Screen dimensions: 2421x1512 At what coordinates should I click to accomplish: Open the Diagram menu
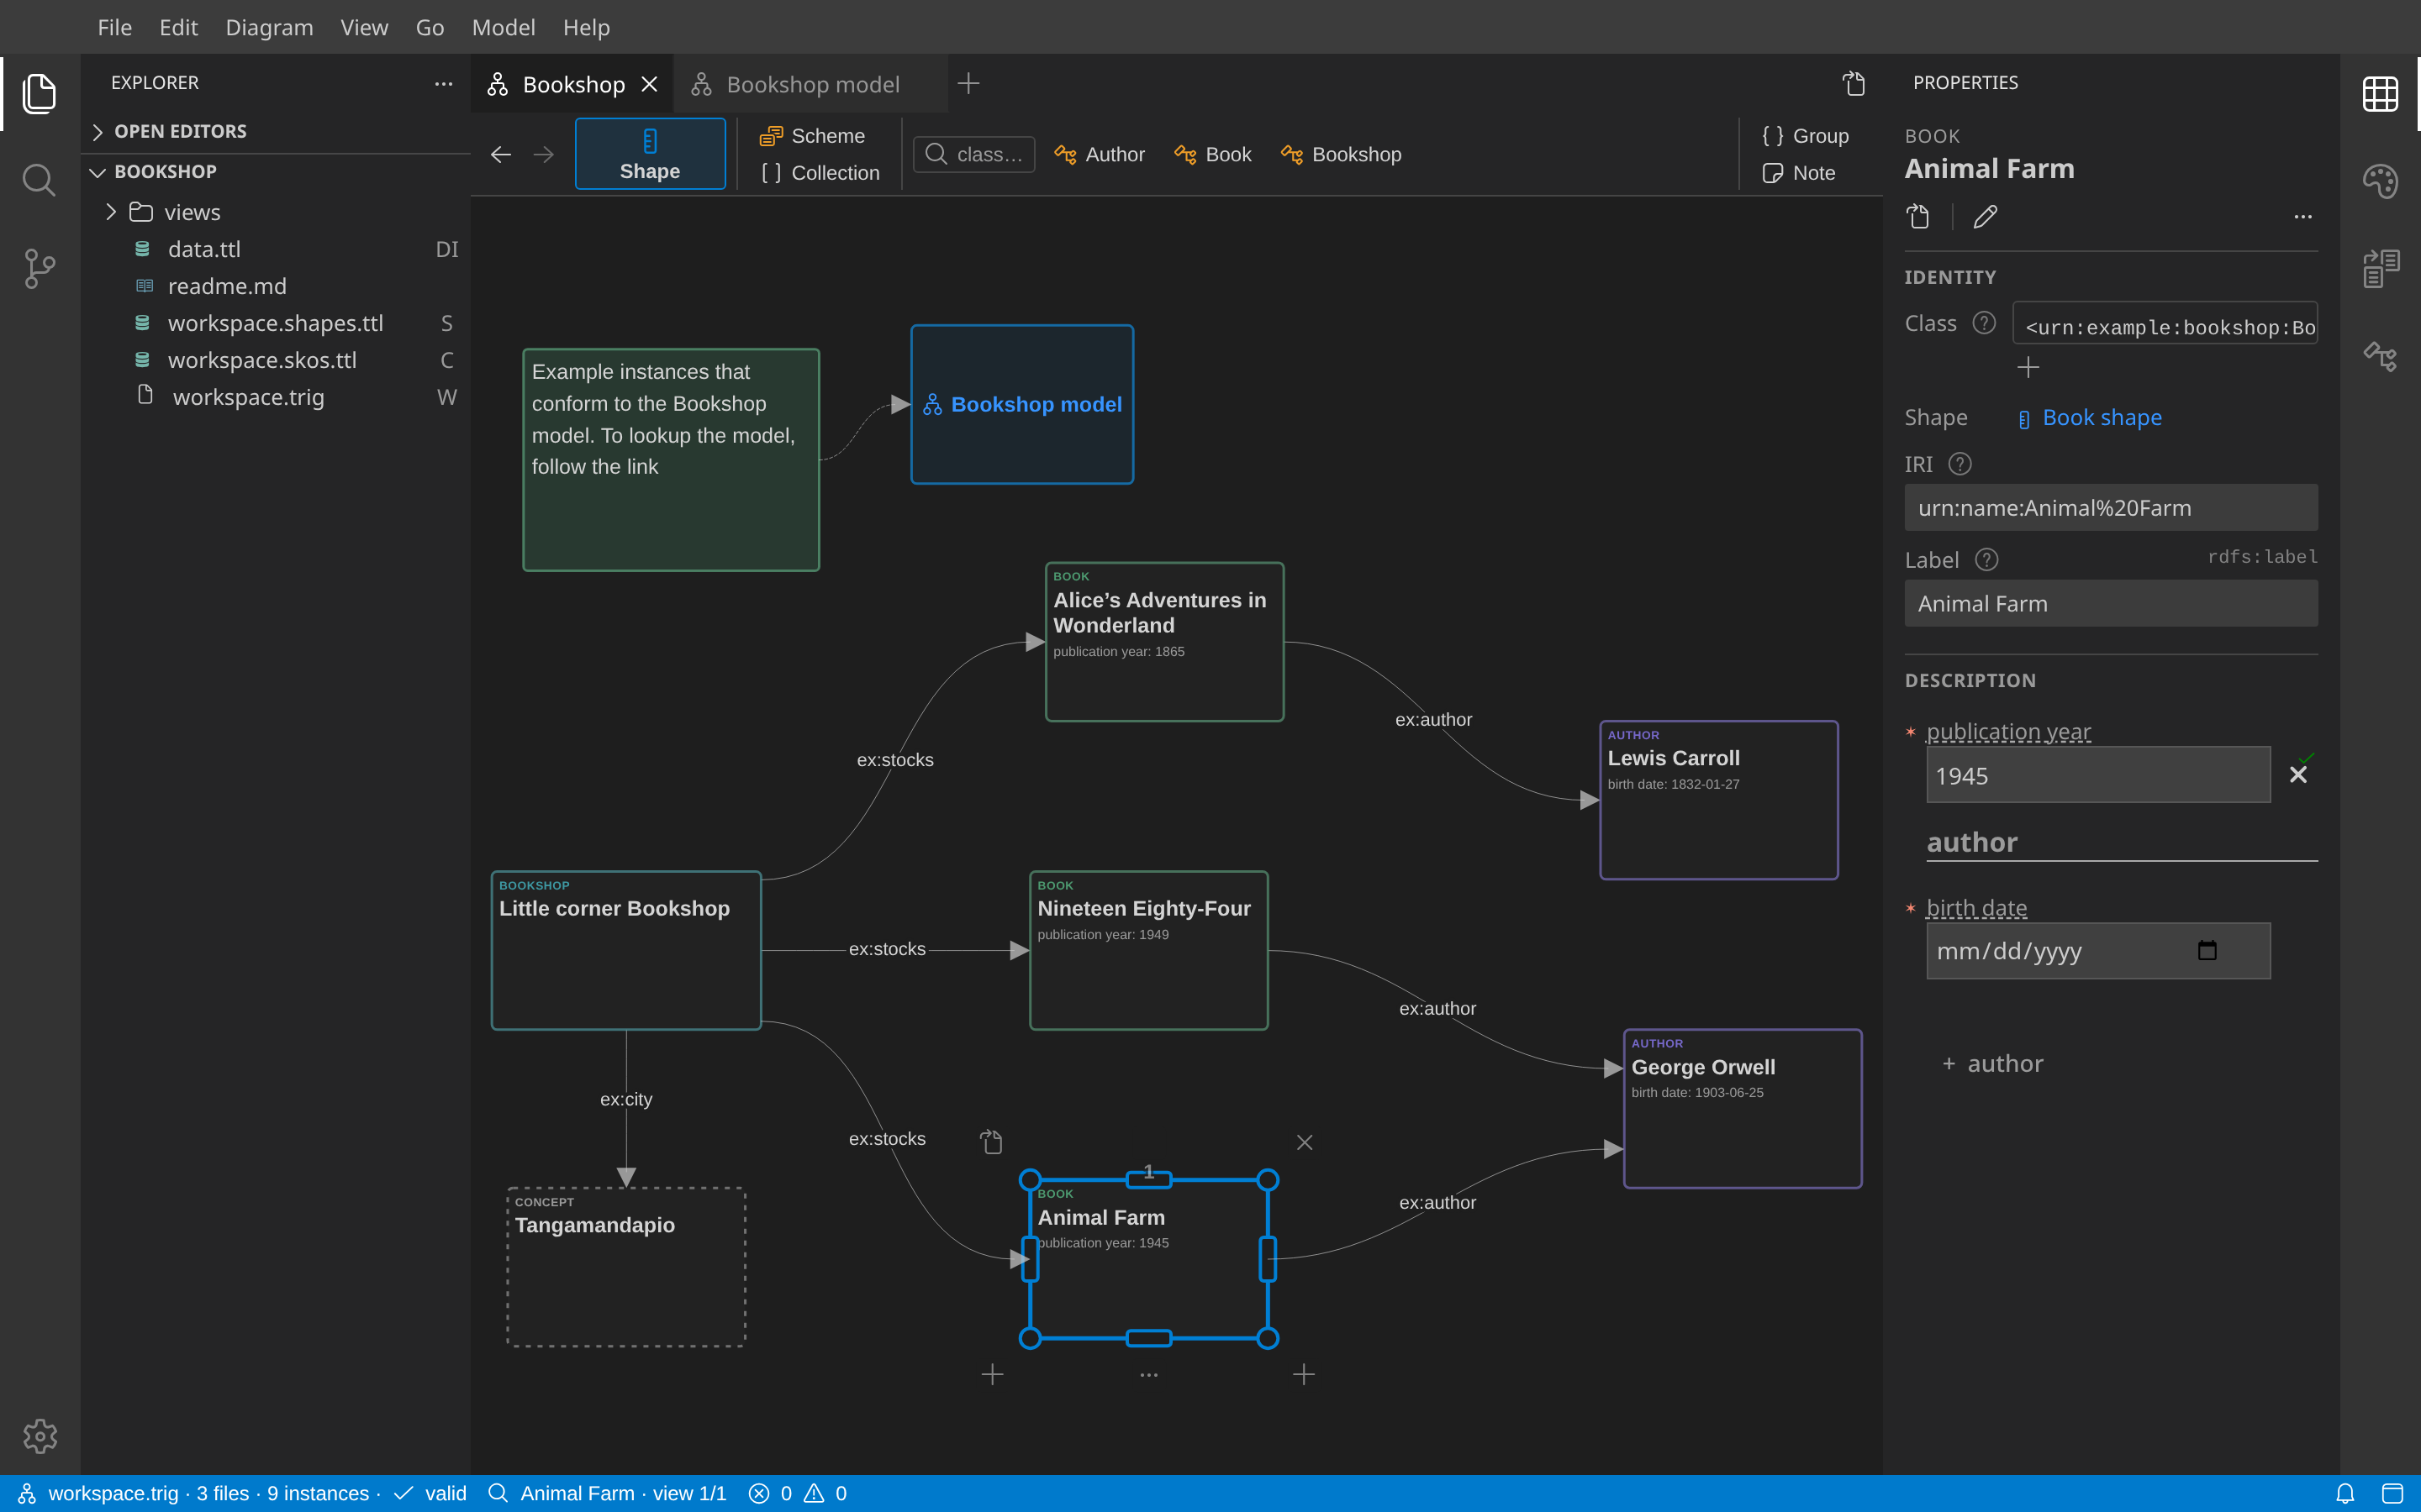coord(269,27)
